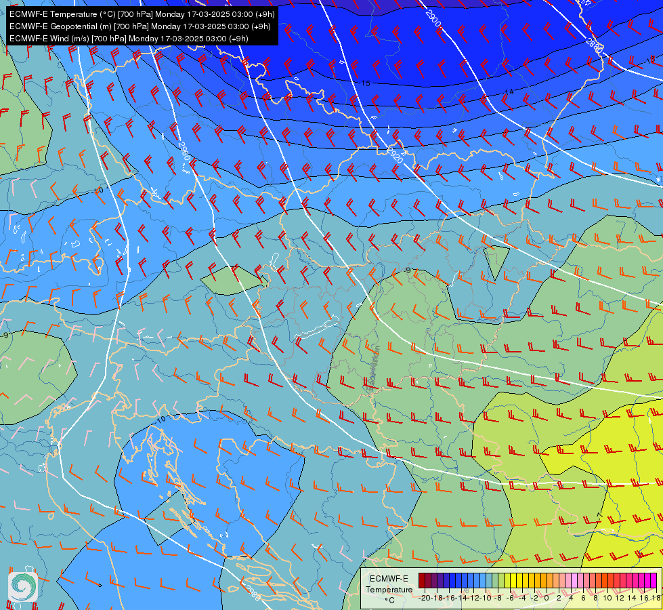Click the 2880 geopotential contour label
663x610 pixels.
point(594,45)
